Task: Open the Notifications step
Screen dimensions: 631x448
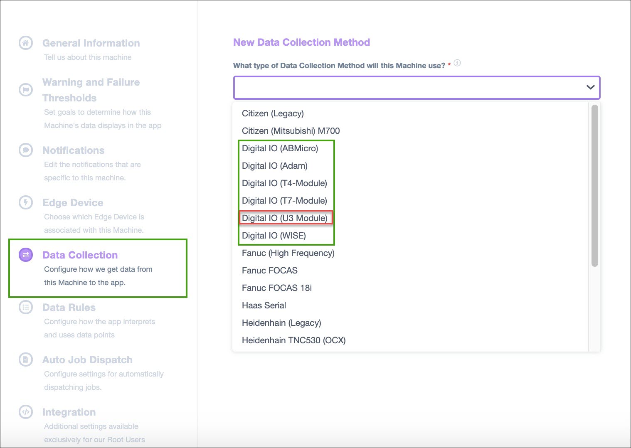Action: (74, 150)
